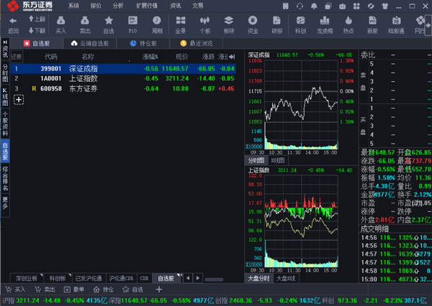This screenshot has width=432, height=306.
Task: Click the 上翻 page-up arrow
Action: coord(31,19)
